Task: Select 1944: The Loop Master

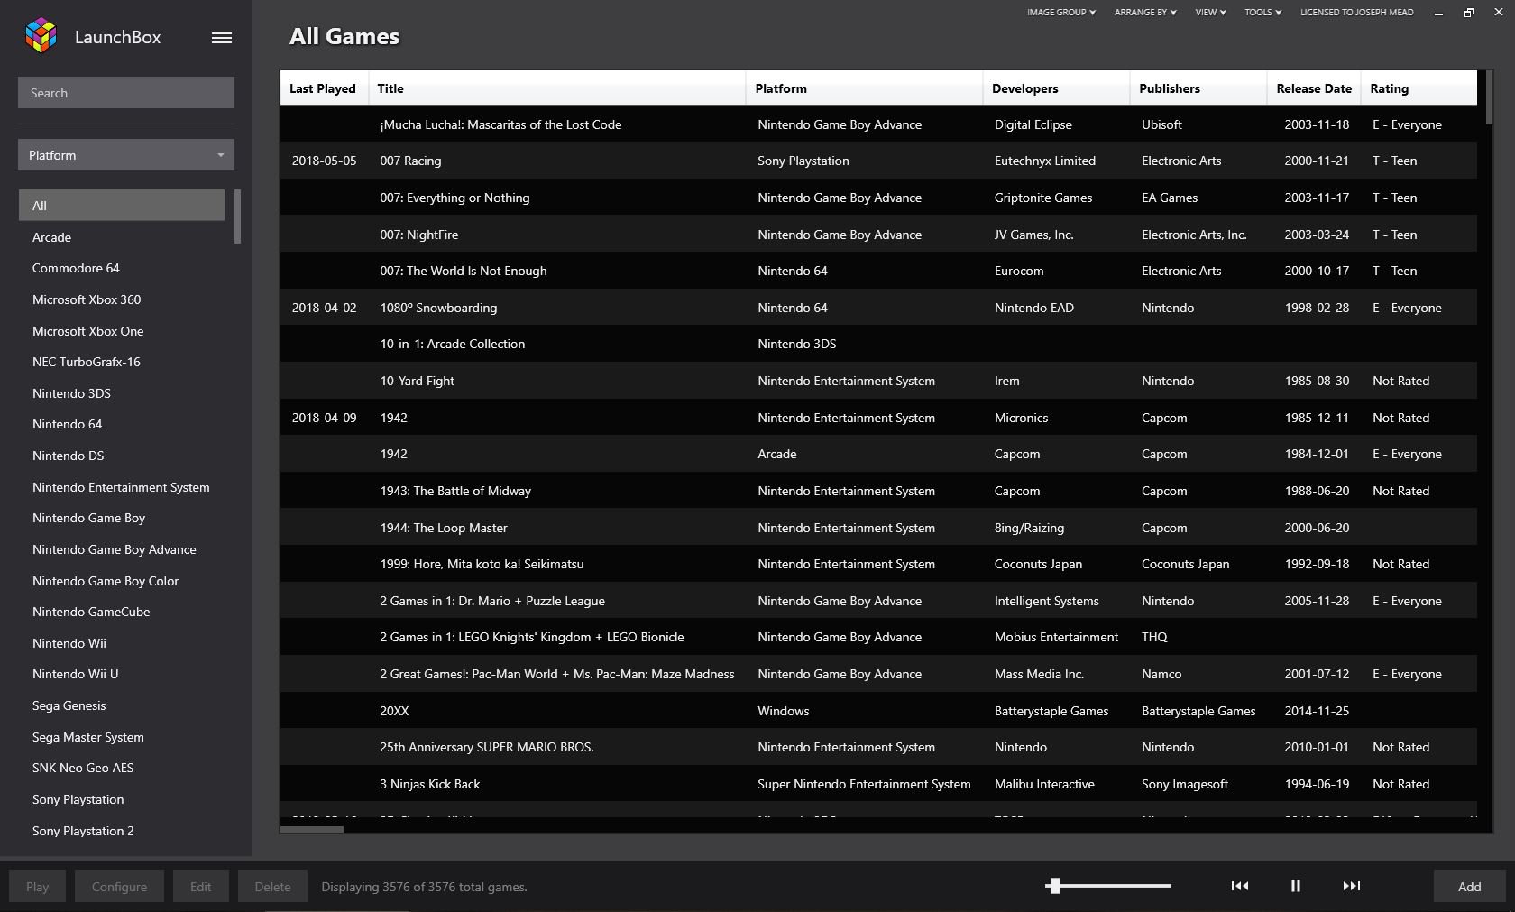Action: (878, 528)
